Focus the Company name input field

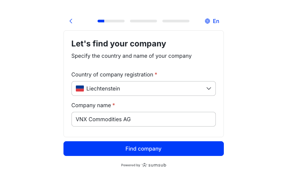coord(143,119)
